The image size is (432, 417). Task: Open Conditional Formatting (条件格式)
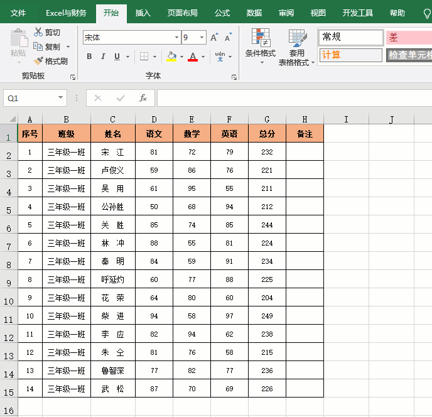pos(261,45)
